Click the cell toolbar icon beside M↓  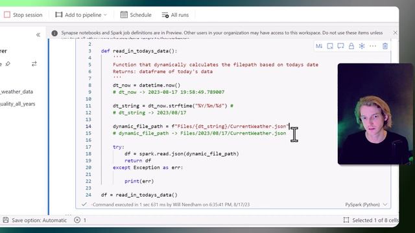(330, 46)
